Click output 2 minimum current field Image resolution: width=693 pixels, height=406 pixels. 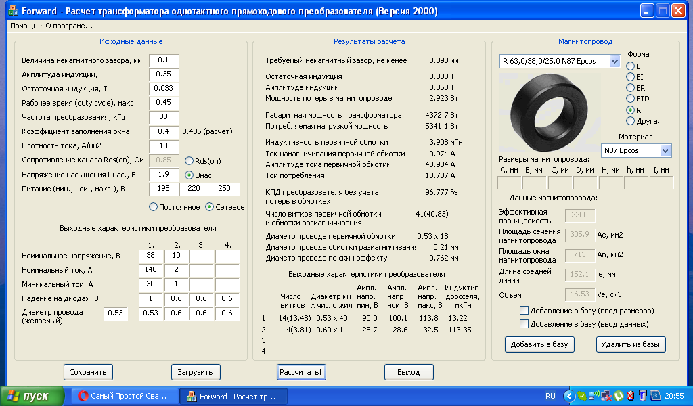click(177, 284)
